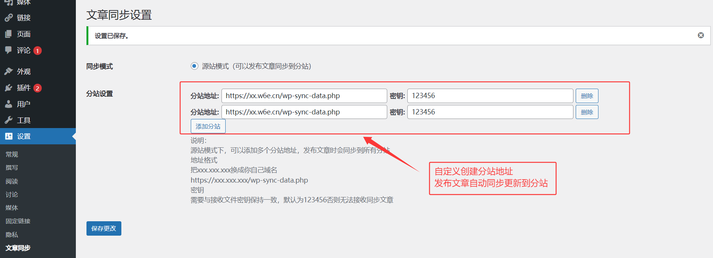The width and height of the screenshot is (713, 258).
Task: Delete the first sub-site row
Action: click(x=587, y=96)
